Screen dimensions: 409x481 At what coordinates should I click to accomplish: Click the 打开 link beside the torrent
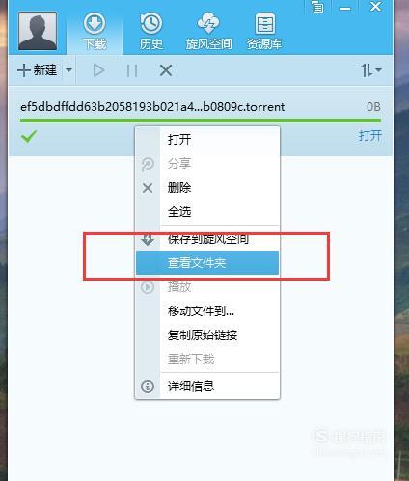click(370, 136)
